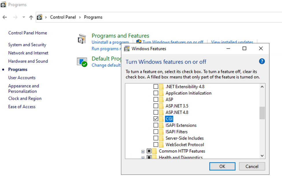282x178 pixels.
Task: Select Programs in the left sidebar
Action: click(x=18, y=69)
